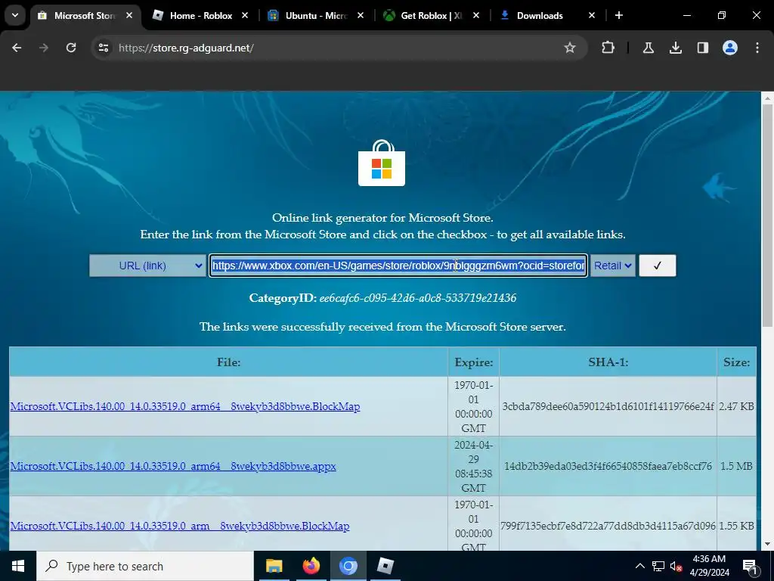This screenshot has height=581, width=774.
Task: Click scrollbar down arrow
Action: (x=767, y=544)
